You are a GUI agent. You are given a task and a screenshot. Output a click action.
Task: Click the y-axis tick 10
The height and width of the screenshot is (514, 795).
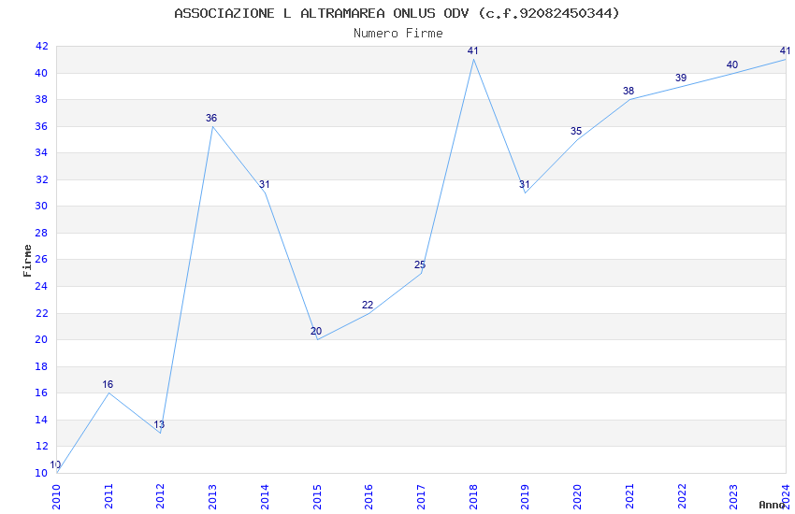pos(41,473)
